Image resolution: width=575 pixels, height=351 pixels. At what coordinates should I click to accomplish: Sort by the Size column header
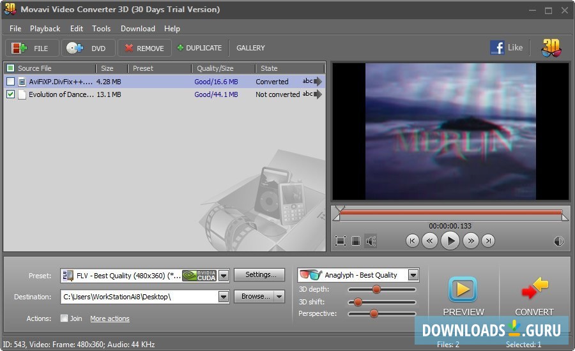point(111,68)
